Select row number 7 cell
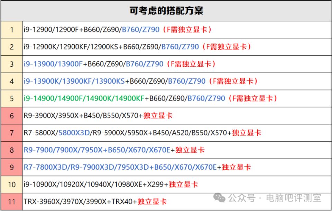 (12, 133)
